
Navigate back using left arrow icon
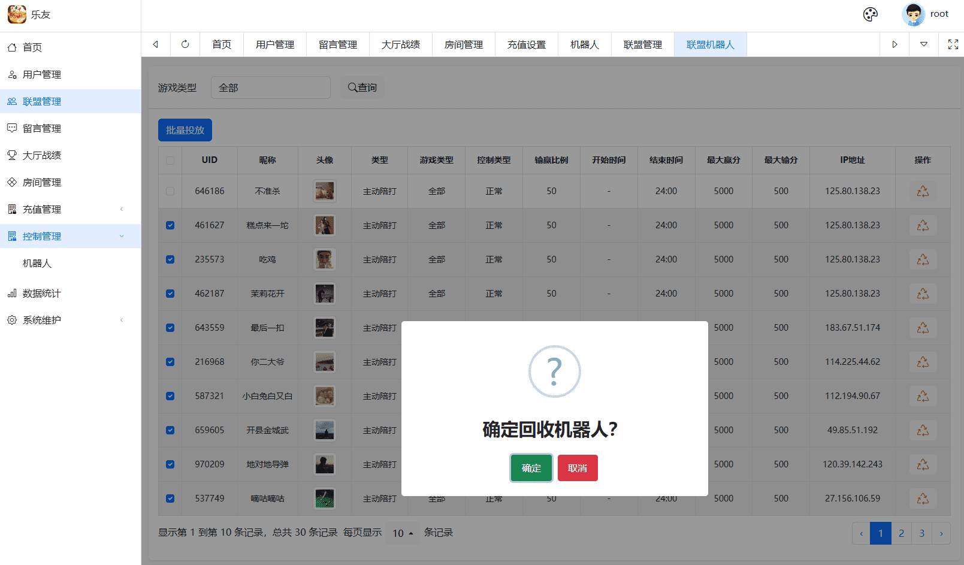pyautogui.click(x=155, y=44)
